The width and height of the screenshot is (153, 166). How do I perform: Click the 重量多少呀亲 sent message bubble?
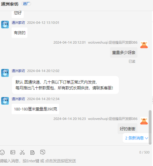pos(124,52)
